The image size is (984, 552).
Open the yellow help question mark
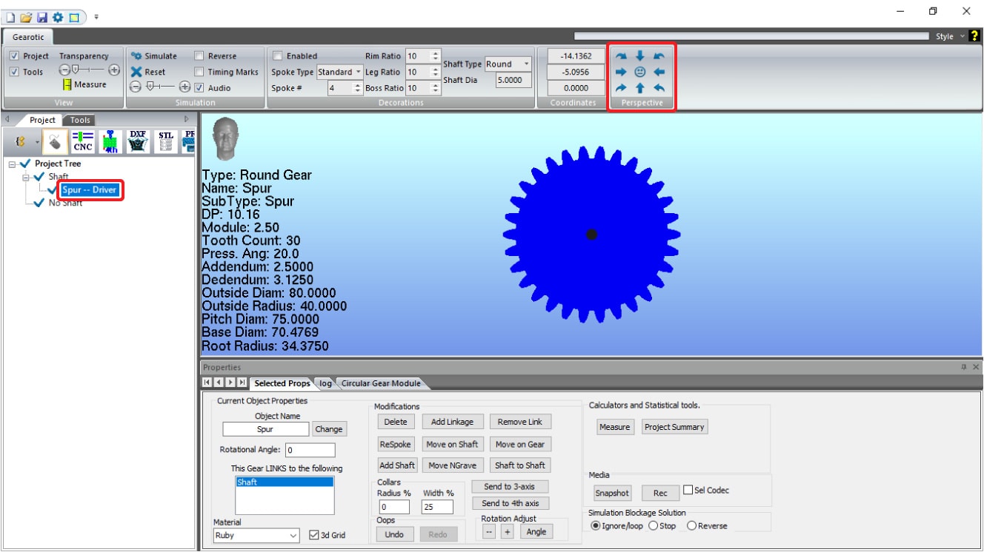(974, 36)
